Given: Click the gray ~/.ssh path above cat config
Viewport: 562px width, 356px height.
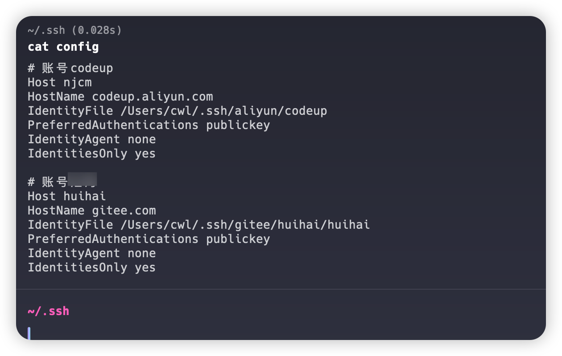Looking at the screenshot, I should (46, 30).
